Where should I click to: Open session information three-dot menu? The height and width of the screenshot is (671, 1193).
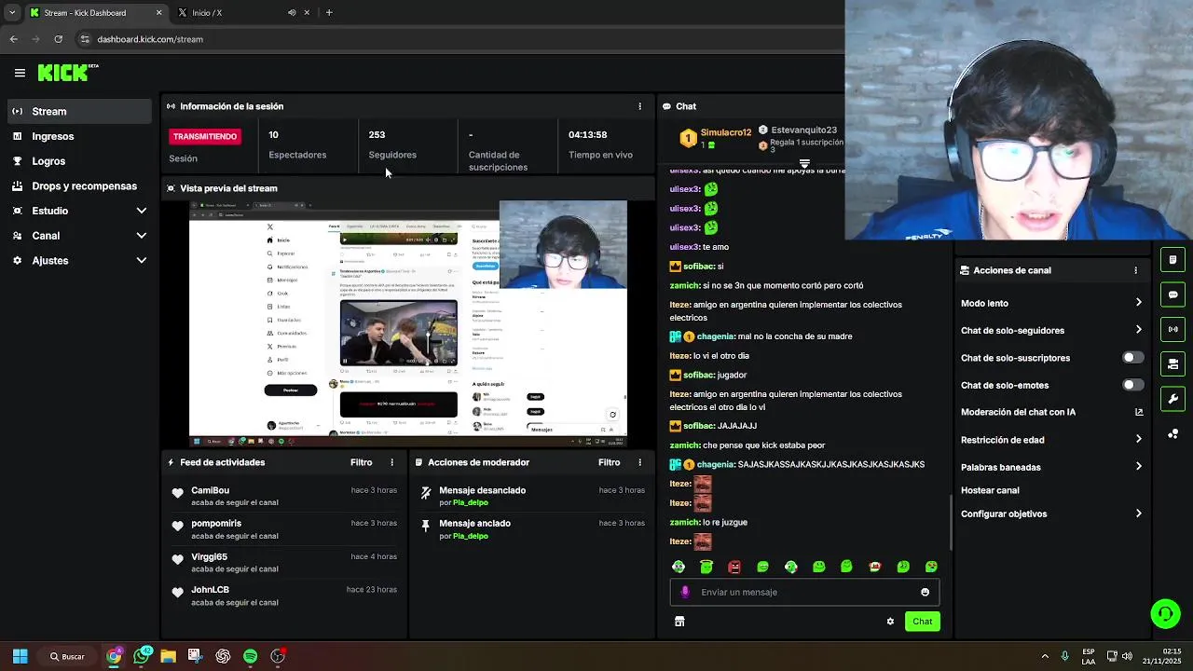639,106
